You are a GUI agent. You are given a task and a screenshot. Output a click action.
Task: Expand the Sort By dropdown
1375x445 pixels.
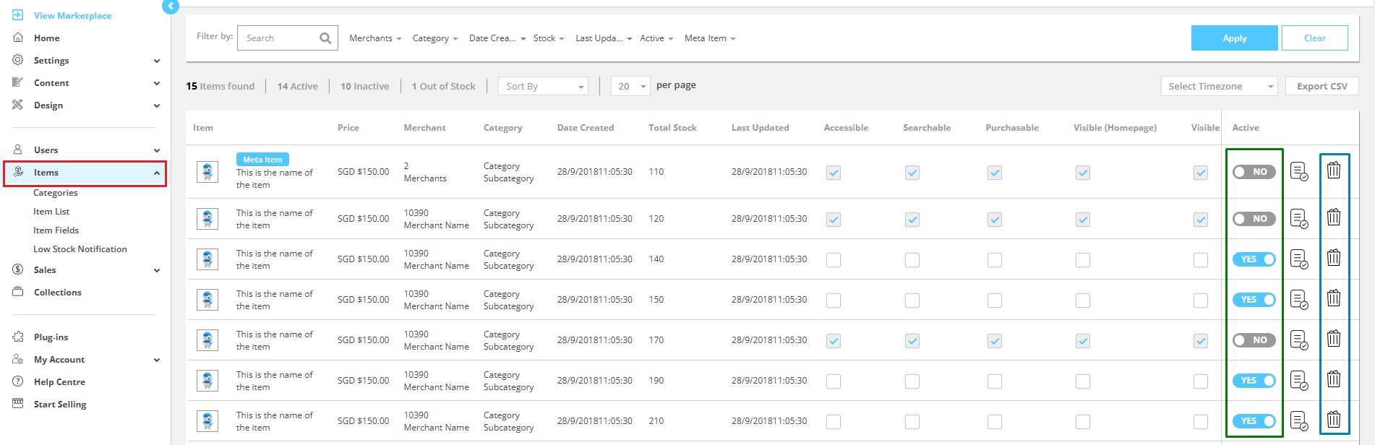[x=543, y=87]
